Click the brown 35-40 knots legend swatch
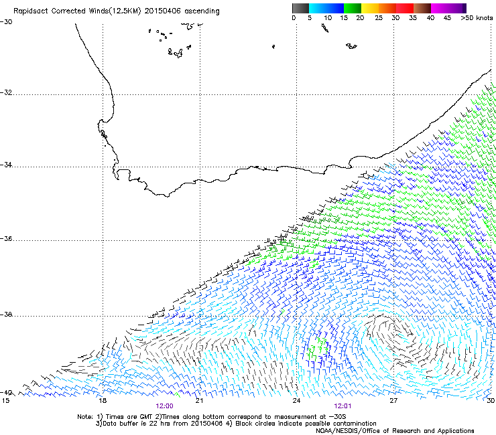 coord(422,8)
